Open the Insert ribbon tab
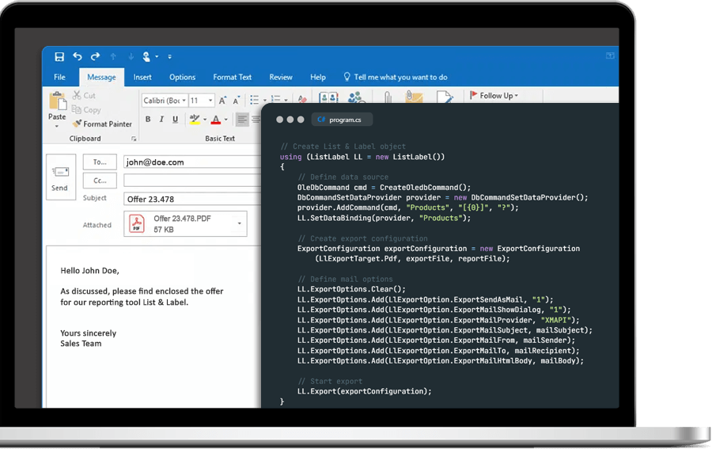Image resolution: width=712 pixels, height=449 pixels. click(142, 78)
